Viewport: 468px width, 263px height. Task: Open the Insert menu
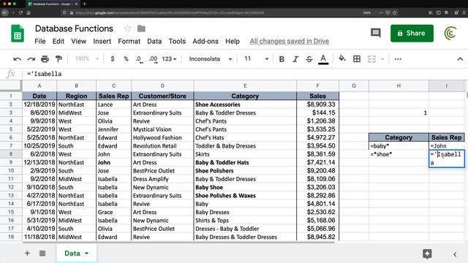click(102, 41)
